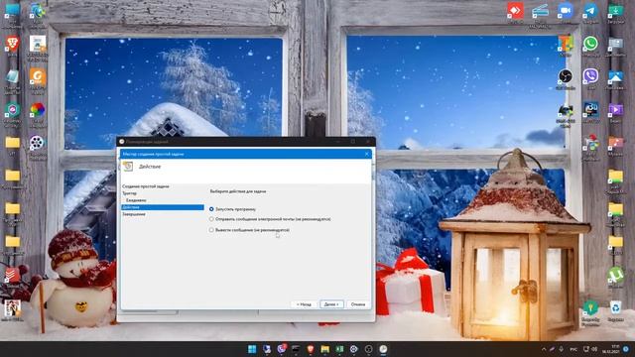635x357 pixels.
Task: Go to the 'Триггер' wizard step
Action: pyautogui.click(x=130, y=193)
